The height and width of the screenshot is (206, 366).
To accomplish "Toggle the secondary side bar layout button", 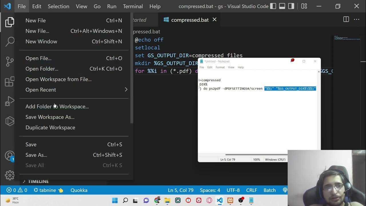I will point(291,6).
